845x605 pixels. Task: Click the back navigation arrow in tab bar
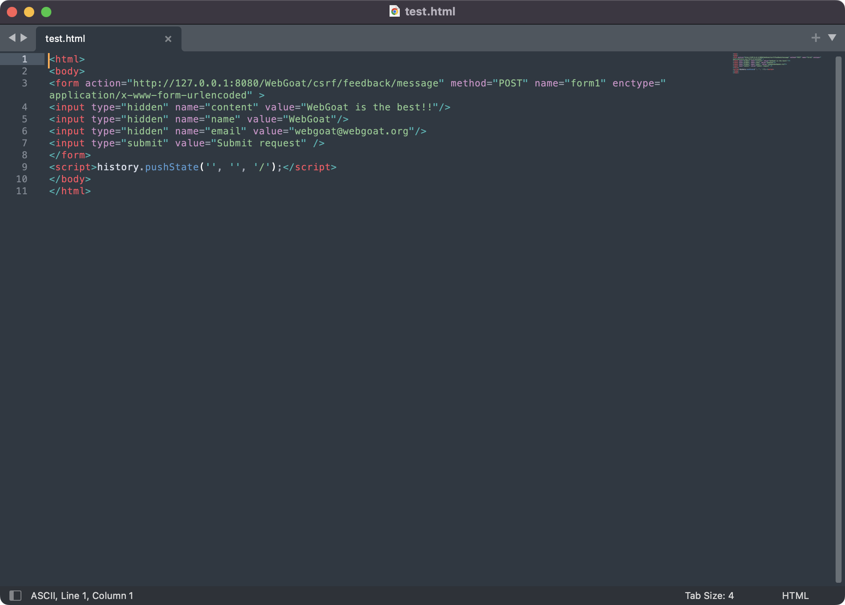pos(12,38)
